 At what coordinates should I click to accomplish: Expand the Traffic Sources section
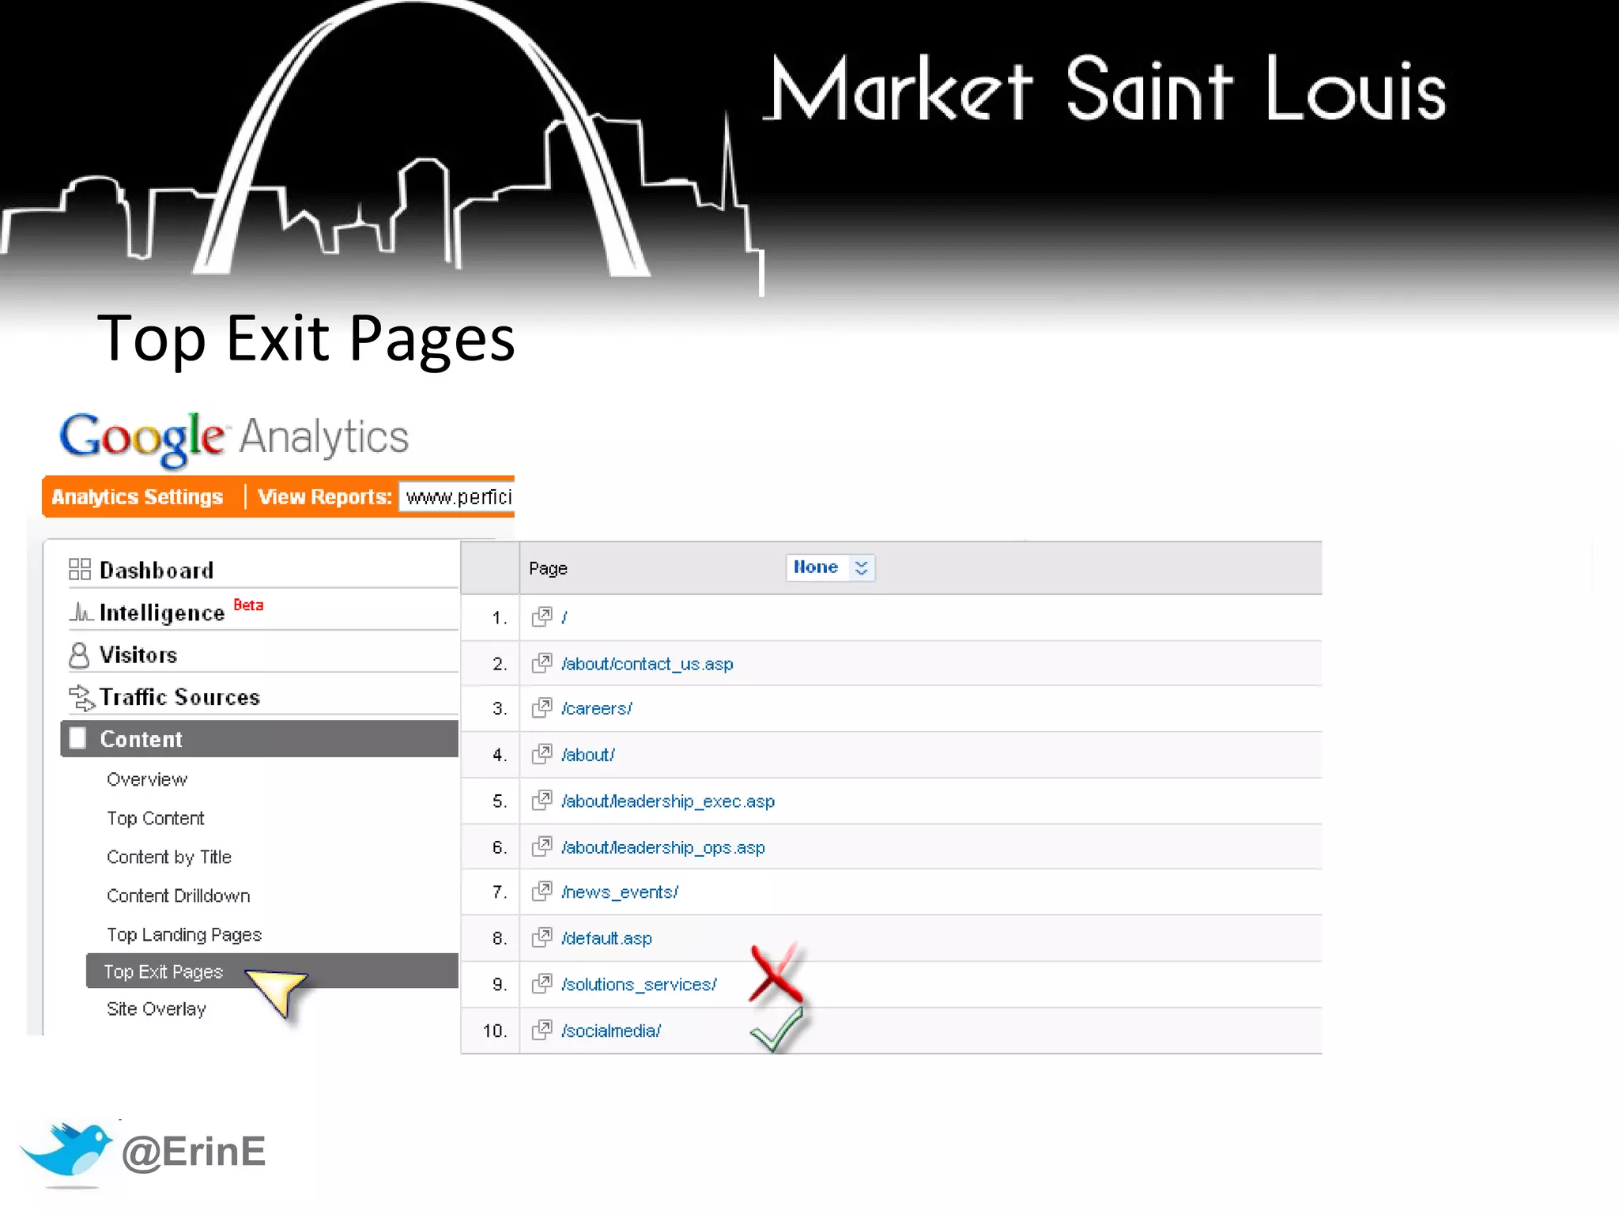179,697
